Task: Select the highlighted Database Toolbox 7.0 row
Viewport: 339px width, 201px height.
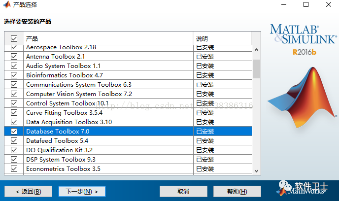Action: pyautogui.click(x=128, y=132)
